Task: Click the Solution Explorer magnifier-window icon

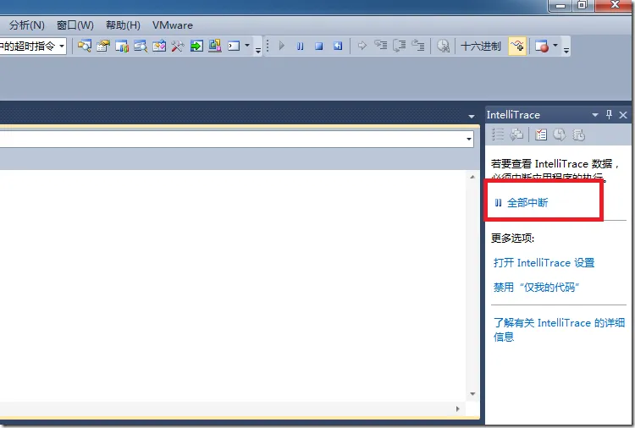Action: pyautogui.click(x=84, y=47)
